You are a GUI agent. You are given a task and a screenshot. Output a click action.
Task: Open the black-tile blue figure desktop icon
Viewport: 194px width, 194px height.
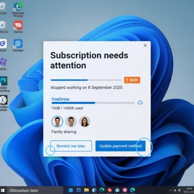4,100
